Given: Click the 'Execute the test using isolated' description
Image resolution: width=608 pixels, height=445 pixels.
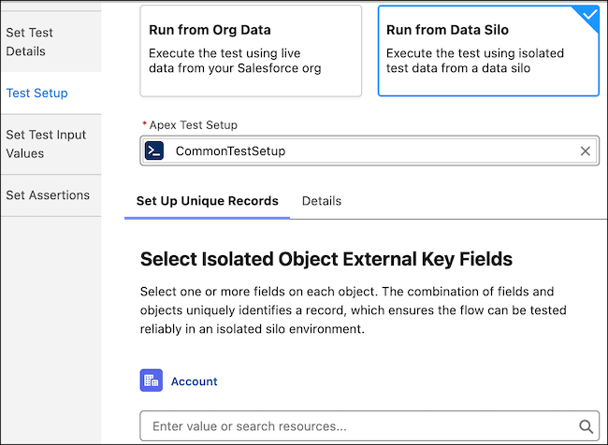Looking at the screenshot, I should click(475, 61).
